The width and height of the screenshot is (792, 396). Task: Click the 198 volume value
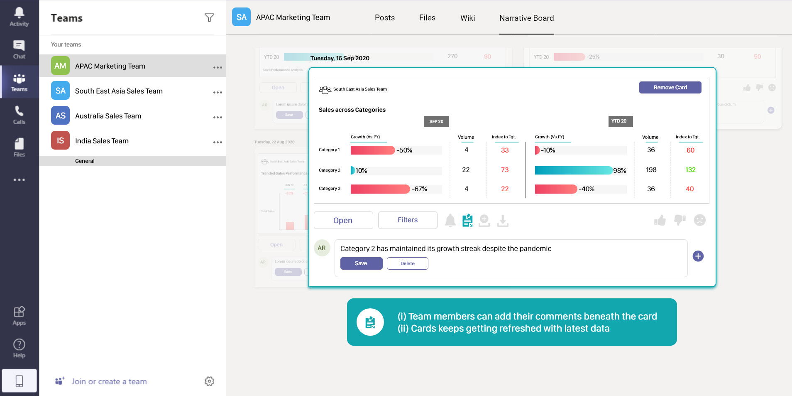(x=651, y=170)
